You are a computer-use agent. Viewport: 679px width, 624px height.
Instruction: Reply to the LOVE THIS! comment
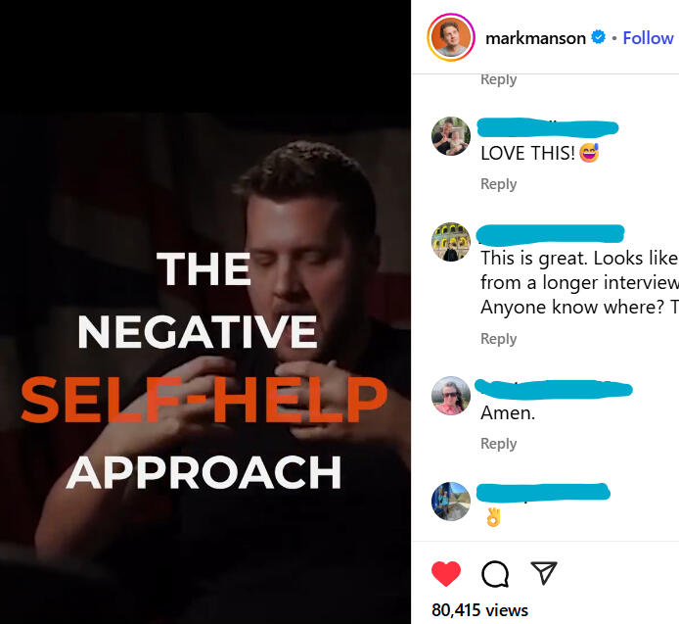tap(498, 184)
